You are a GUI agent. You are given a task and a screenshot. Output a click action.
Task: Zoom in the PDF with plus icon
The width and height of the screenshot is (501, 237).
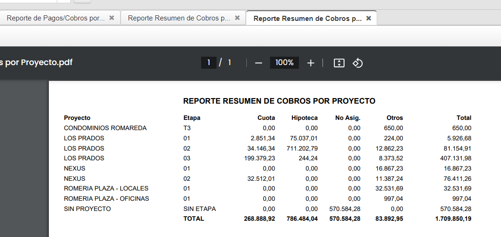pos(311,63)
